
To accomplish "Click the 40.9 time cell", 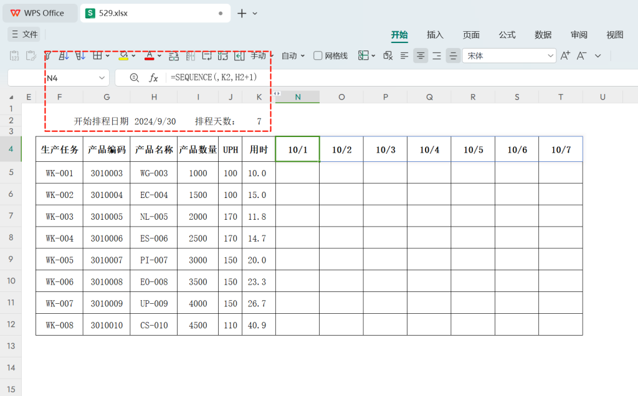I will coord(259,325).
